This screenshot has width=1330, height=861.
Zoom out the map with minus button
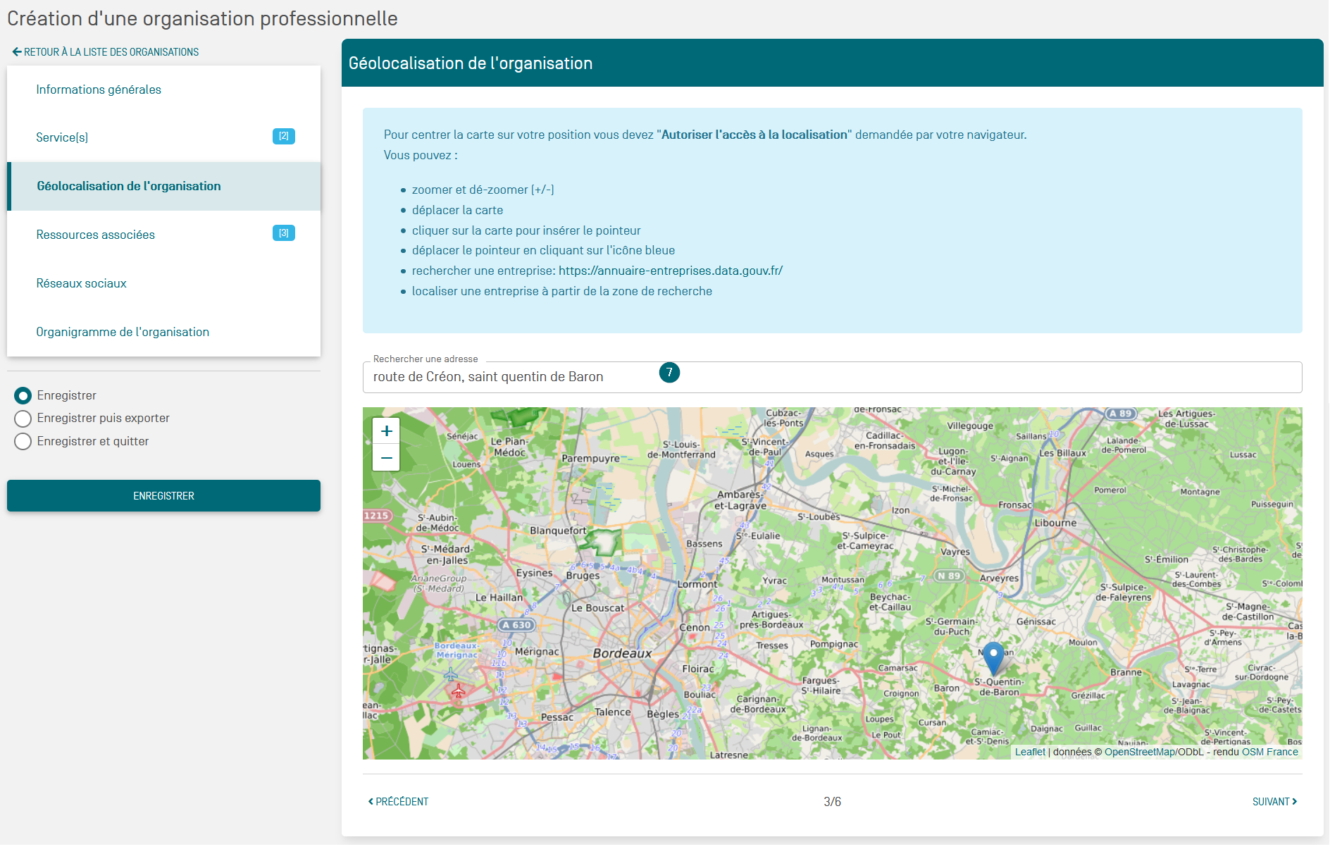[x=386, y=458]
